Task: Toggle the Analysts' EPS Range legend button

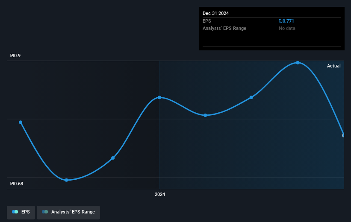Action: (68, 212)
